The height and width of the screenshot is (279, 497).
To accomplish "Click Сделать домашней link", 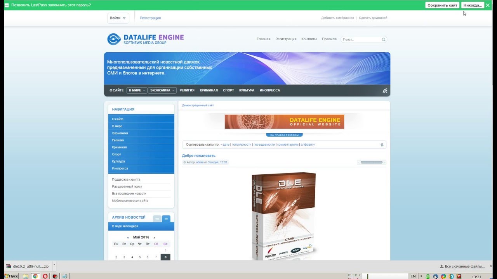I will click(x=373, y=18).
